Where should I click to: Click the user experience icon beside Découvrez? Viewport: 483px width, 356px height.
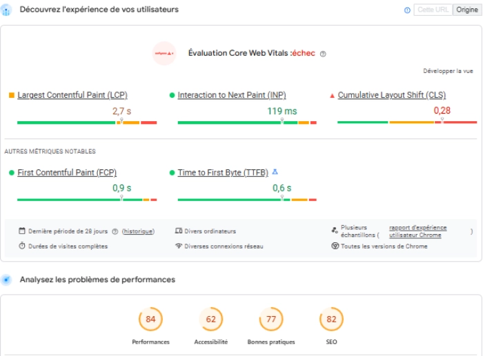[x=6, y=10]
